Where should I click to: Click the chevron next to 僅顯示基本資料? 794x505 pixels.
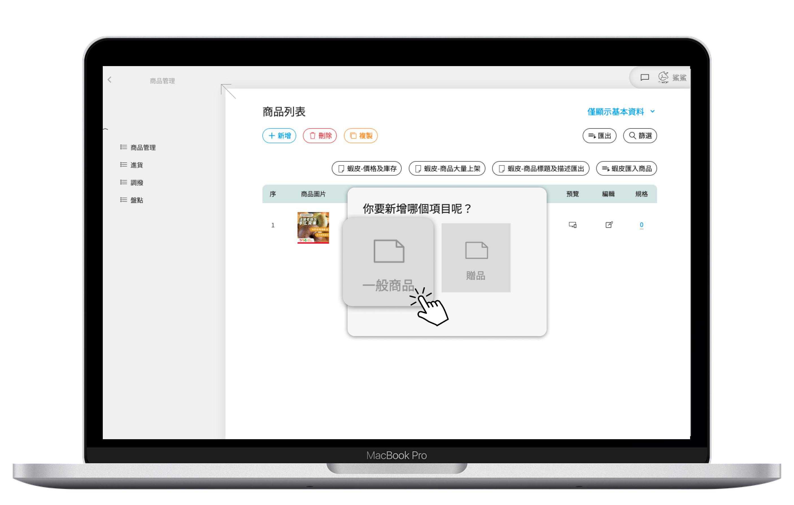coord(653,112)
